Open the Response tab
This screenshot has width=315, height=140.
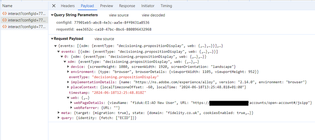click(x=127, y=6)
